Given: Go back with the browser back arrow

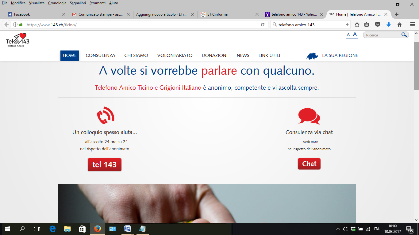Looking at the screenshot, I should 6,25.
